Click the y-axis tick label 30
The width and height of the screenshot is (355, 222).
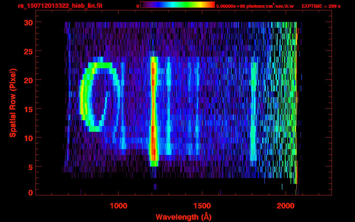click(28, 22)
